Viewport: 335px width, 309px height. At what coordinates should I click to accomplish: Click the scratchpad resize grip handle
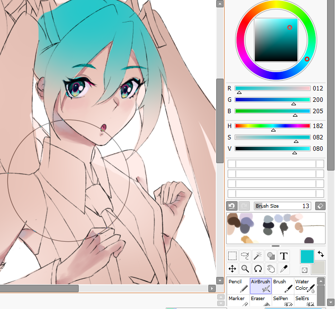[276, 246]
